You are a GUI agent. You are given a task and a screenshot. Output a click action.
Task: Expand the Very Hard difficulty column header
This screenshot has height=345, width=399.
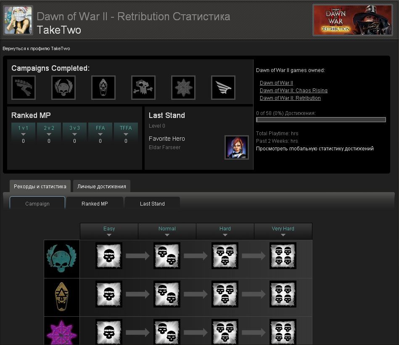click(x=283, y=231)
